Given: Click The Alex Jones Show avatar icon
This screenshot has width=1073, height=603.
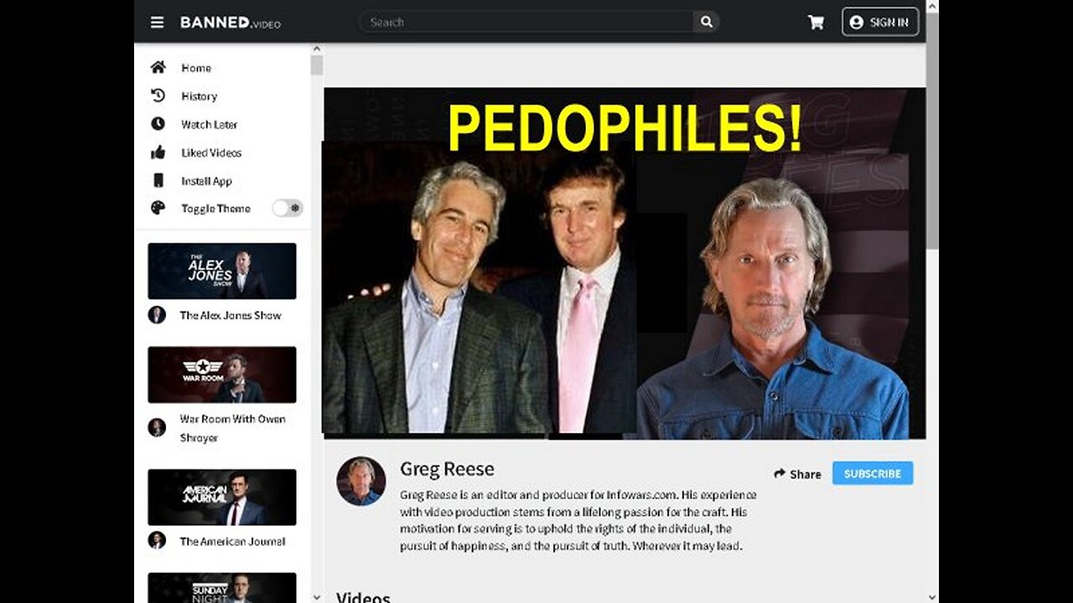Looking at the screenshot, I should click(x=157, y=315).
